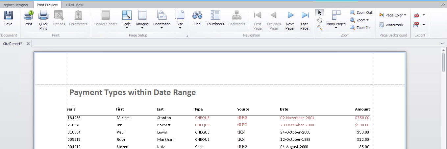Send report as PDF by e-mail
The image size is (447, 149).
(x=416, y=25)
